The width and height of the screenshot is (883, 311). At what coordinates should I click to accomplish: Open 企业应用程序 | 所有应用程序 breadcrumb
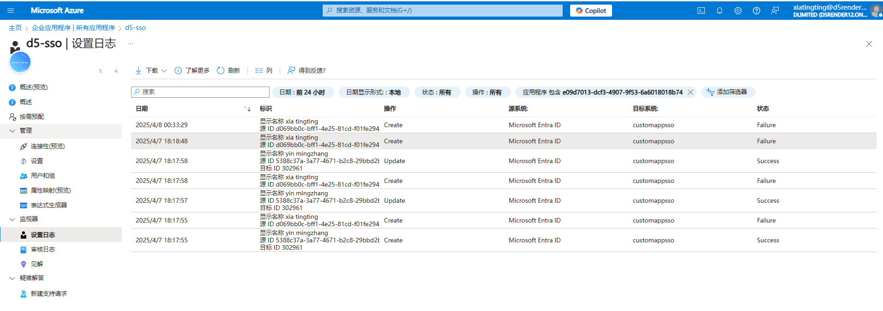(x=73, y=28)
